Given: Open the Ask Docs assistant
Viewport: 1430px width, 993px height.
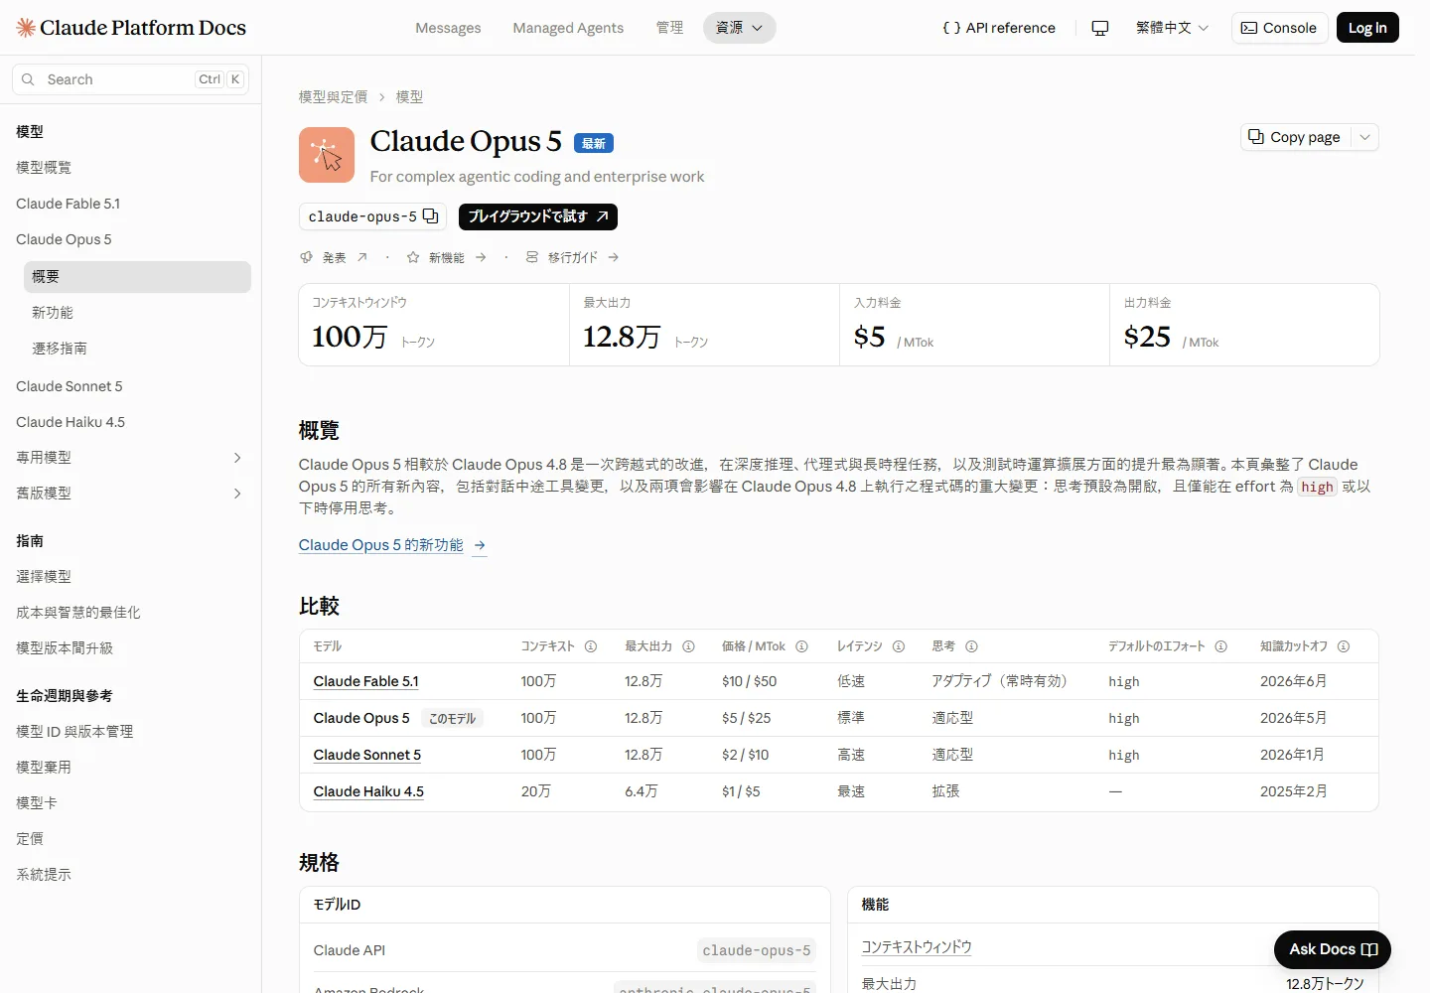Looking at the screenshot, I should tap(1333, 950).
